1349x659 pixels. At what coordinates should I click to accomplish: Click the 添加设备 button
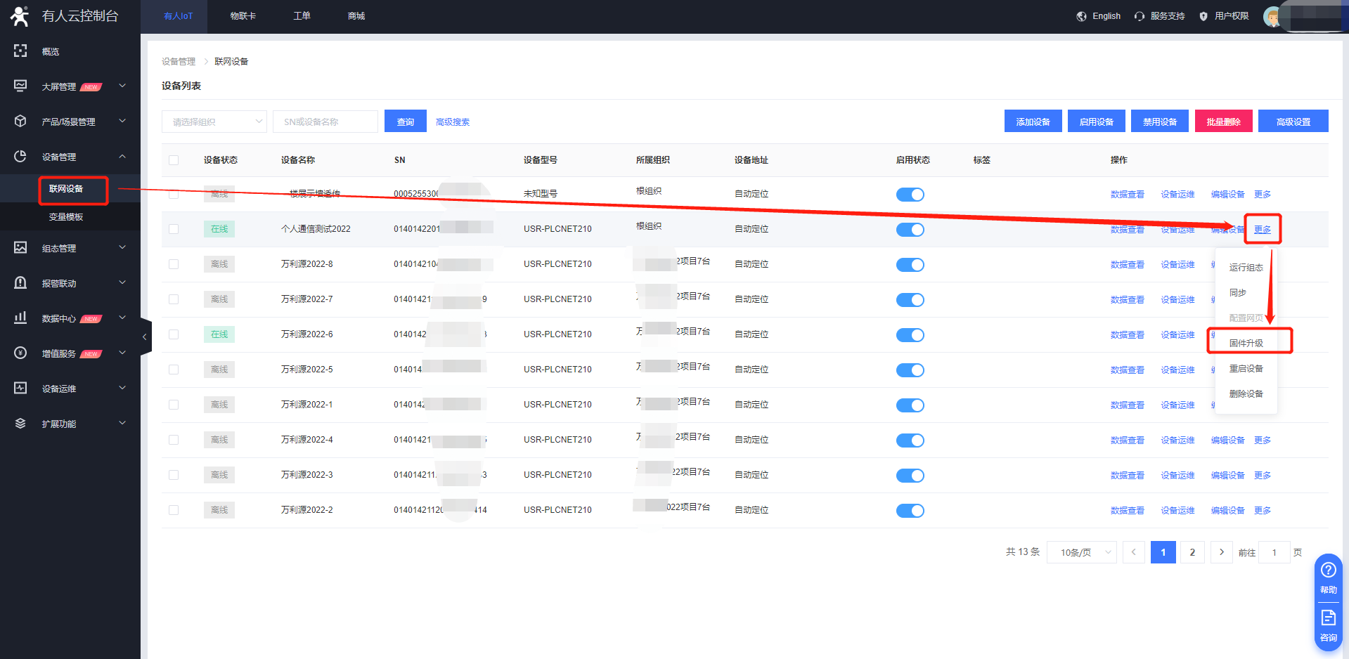[x=1033, y=122]
